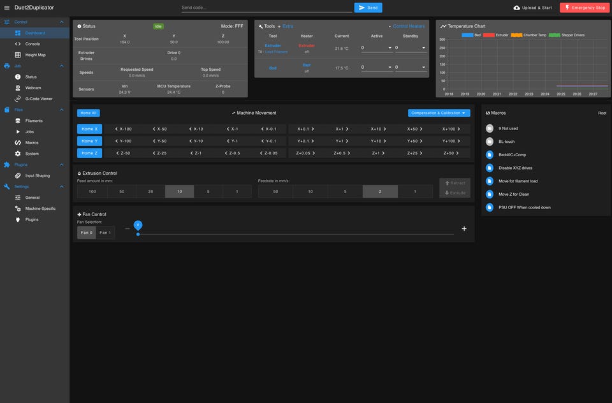Open Input Shaping plugin icon

(18, 176)
